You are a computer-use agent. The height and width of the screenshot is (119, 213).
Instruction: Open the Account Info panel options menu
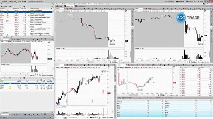(x=52, y=4)
